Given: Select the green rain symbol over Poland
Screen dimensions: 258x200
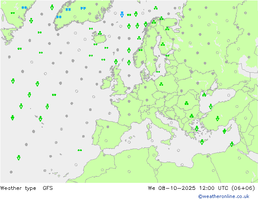Looking at the screenshot, I should tap(161, 84).
